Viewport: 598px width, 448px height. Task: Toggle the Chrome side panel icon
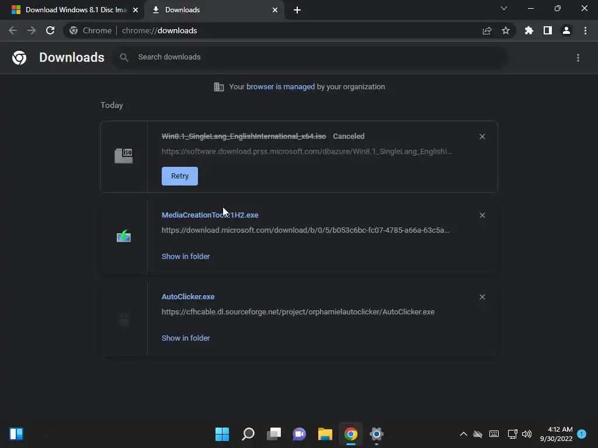[x=548, y=30]
